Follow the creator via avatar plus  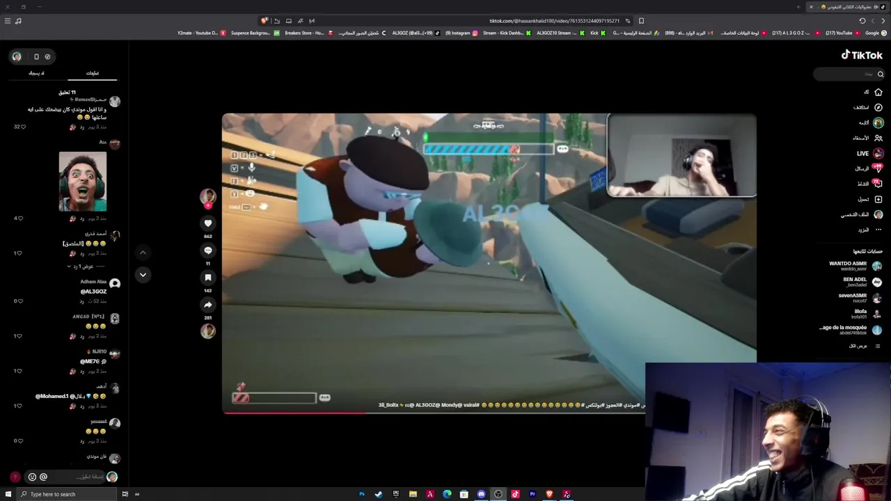click(207, 206)
